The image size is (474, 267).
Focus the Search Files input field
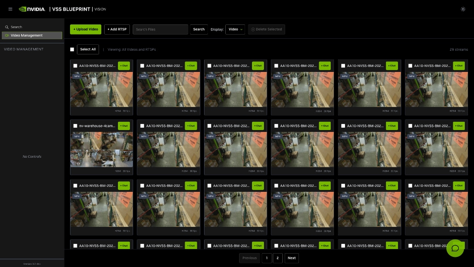pyautogui.click(x=160, y=30)
